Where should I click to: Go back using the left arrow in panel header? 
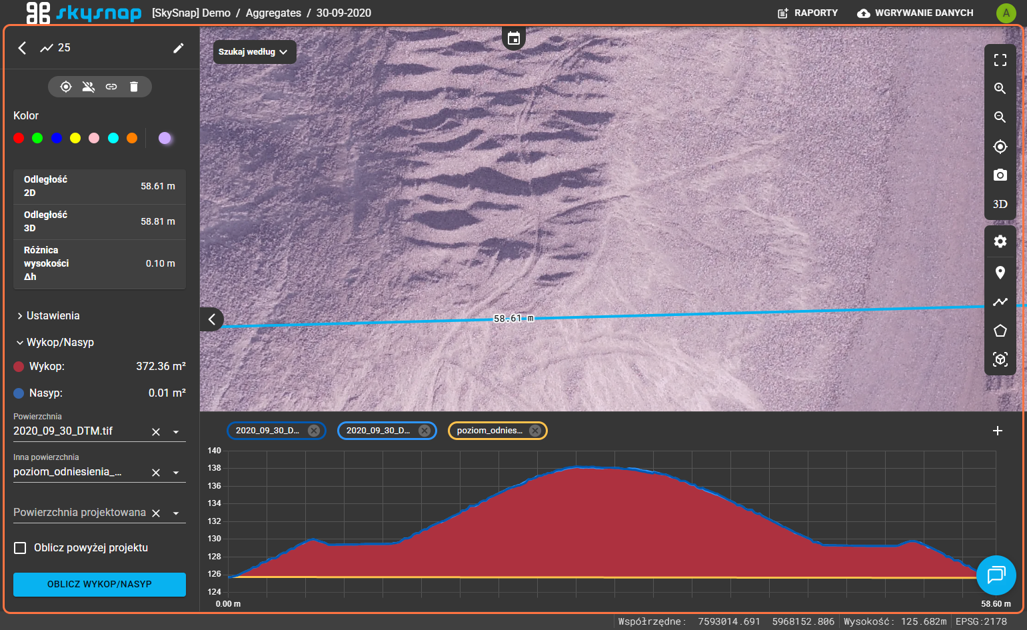tap(22, 48)
